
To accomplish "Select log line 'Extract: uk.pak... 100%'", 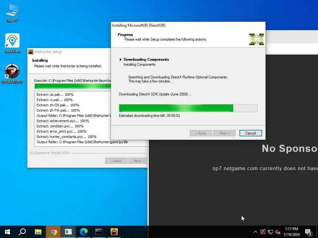I will click(55, 95).
